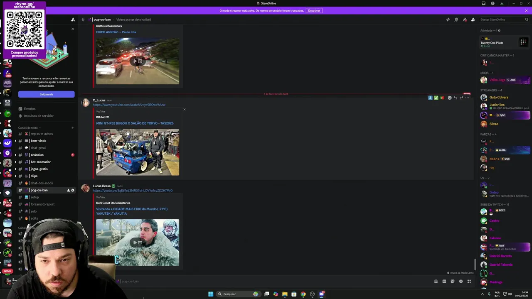Screen dimensions: 532x299
Task: Click the Desativar streamer mode button
Action: (x=314, y=10)
